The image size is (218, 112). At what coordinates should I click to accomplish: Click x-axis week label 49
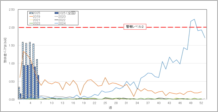coord(191,103)
